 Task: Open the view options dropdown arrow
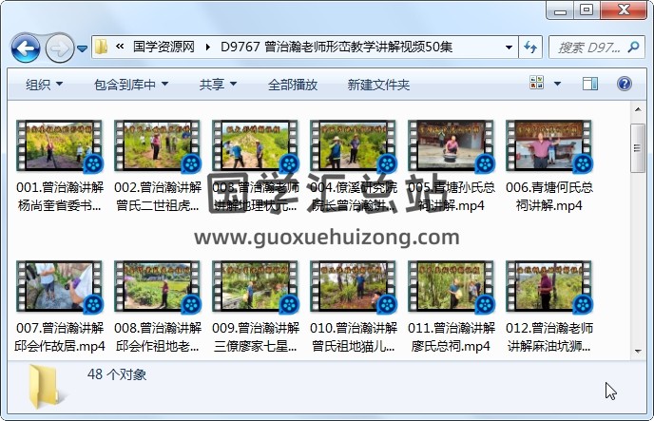[557, 84]
